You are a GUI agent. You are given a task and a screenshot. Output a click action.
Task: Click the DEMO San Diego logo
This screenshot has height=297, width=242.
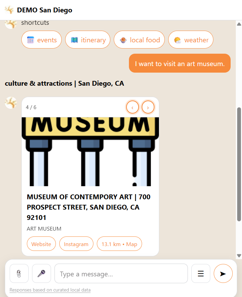click(x=9, y=10)
